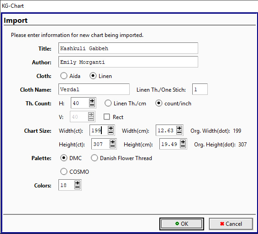
Task: Confirm import with the OK button
Action: pyautogui.click(x=182, y=224)
